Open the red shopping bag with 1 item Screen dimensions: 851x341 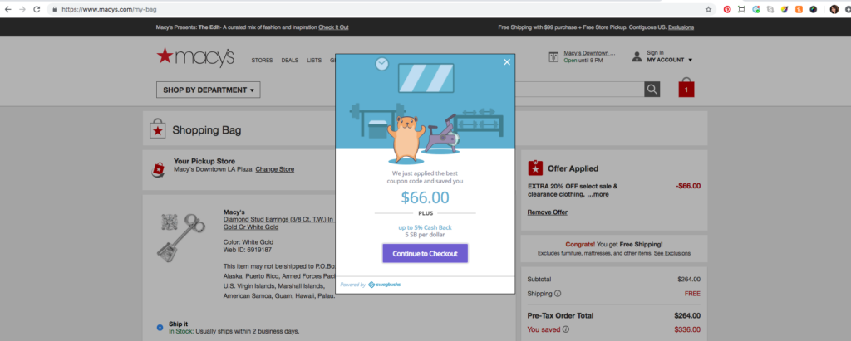(x=686, y=89)
